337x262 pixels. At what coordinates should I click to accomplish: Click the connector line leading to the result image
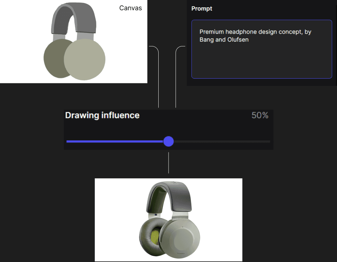168,164
